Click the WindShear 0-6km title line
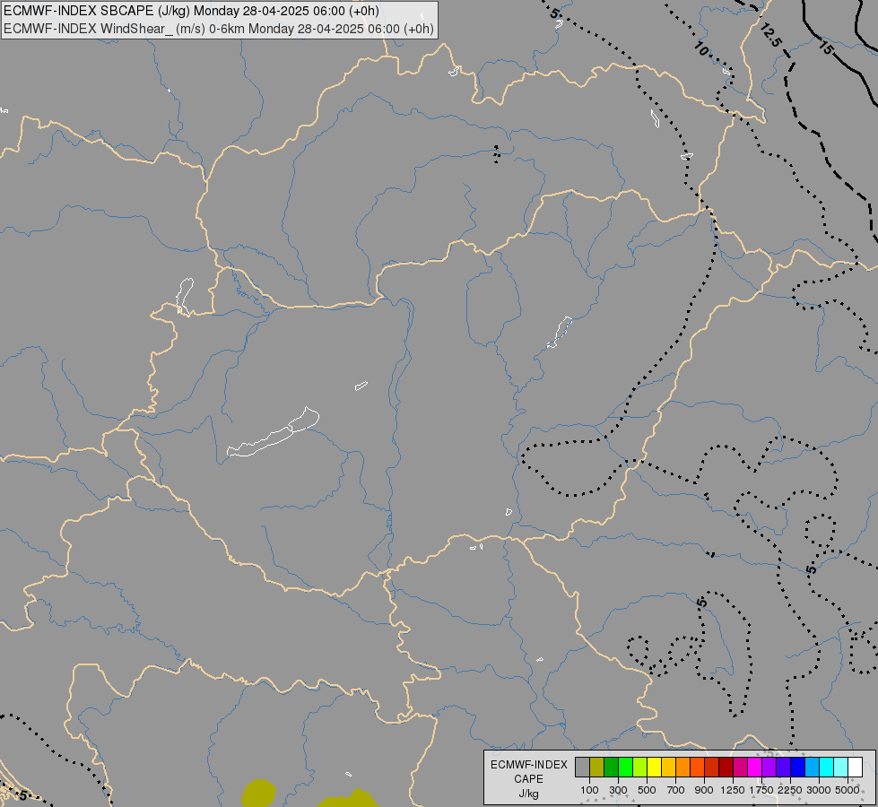The width and height of the screenshot is (878, 807). (219, 29)
